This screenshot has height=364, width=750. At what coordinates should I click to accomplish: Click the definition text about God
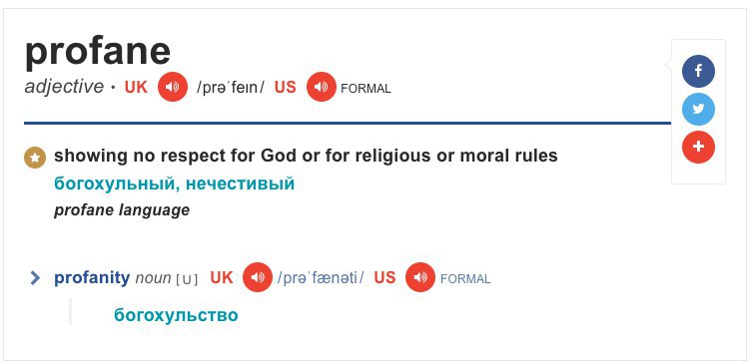(x=306, y=156)
